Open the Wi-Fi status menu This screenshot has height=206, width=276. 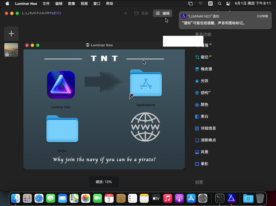click(x=200, y=4)
